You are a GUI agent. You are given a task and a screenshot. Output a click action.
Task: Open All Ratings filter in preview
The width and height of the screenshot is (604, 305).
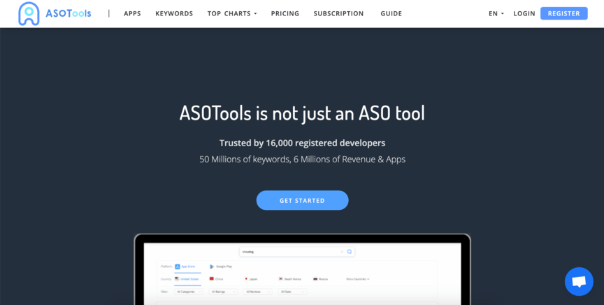[224, 292]
